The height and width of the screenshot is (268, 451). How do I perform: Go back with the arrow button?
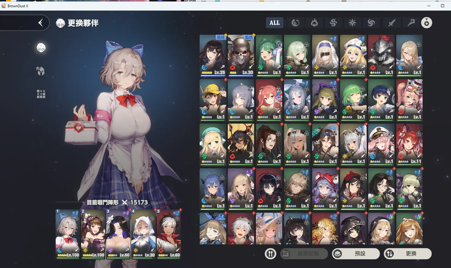[x=41, y=23]
